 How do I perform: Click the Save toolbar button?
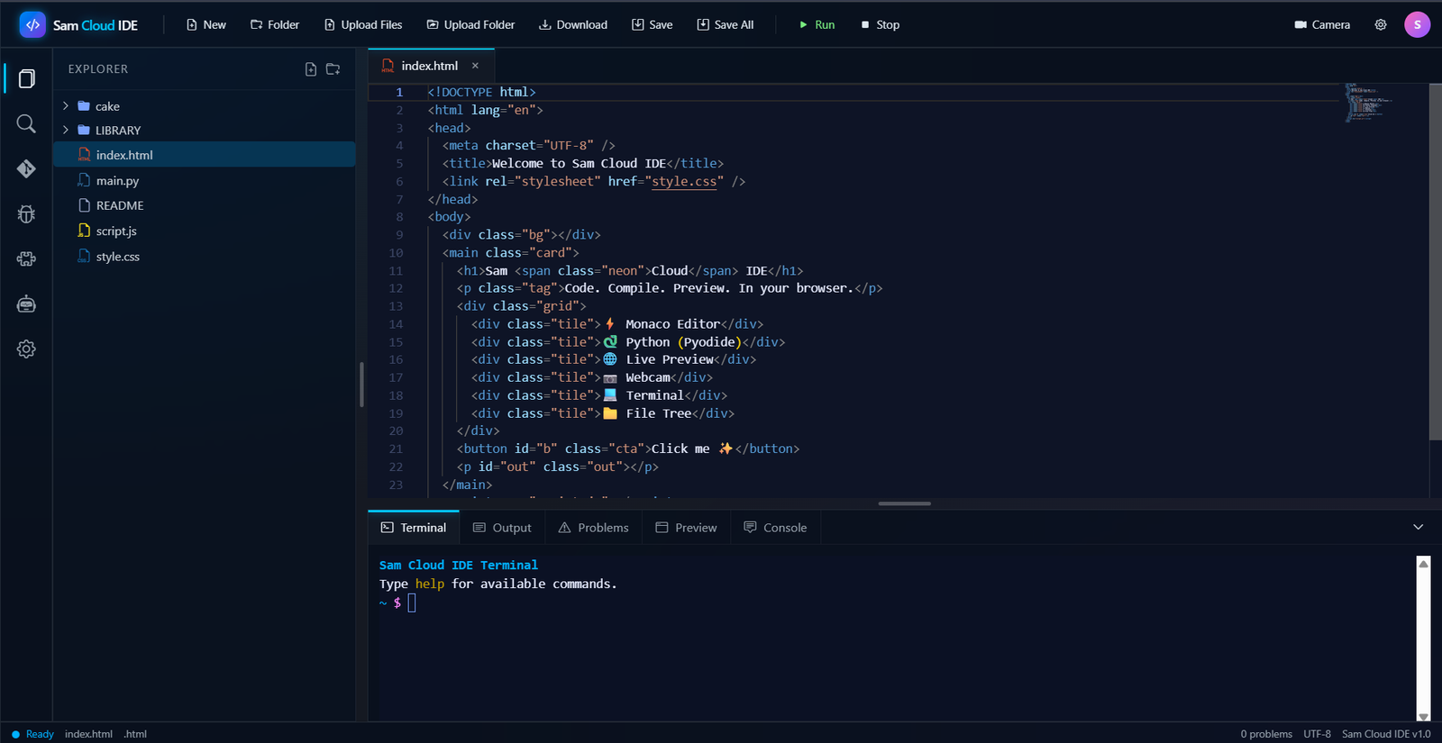pyautogui.click(x=653, y=24)
